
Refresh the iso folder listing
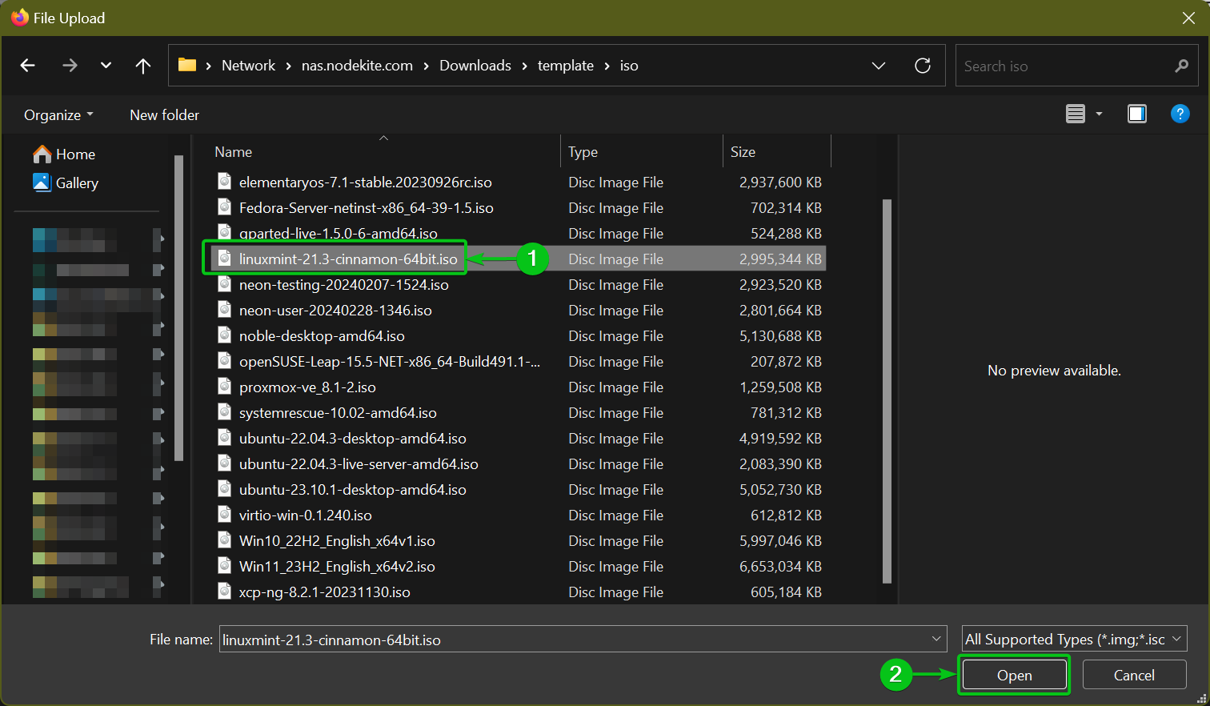click(x=923, y=66)
